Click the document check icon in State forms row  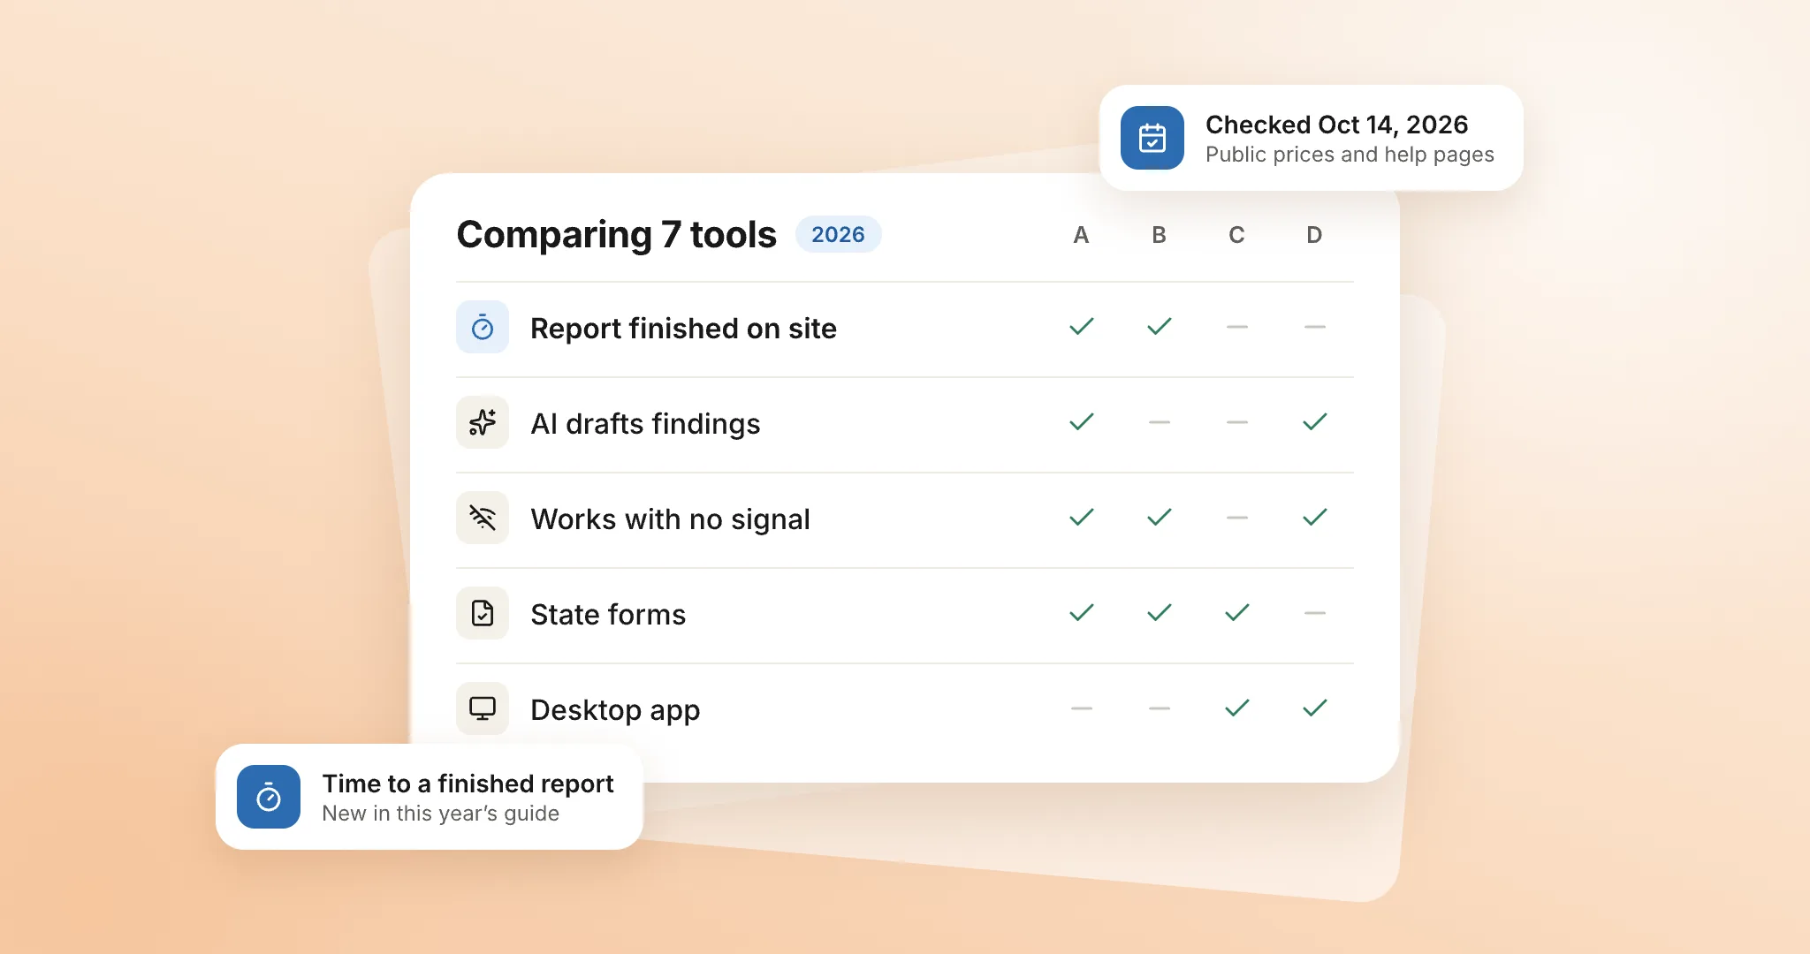pos(483,613)
